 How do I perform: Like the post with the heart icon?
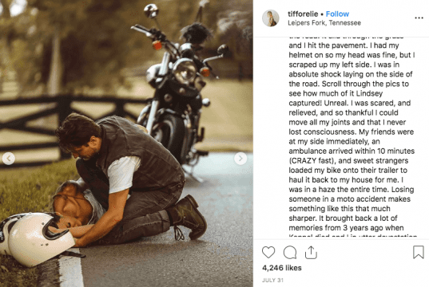coord(268,252)
